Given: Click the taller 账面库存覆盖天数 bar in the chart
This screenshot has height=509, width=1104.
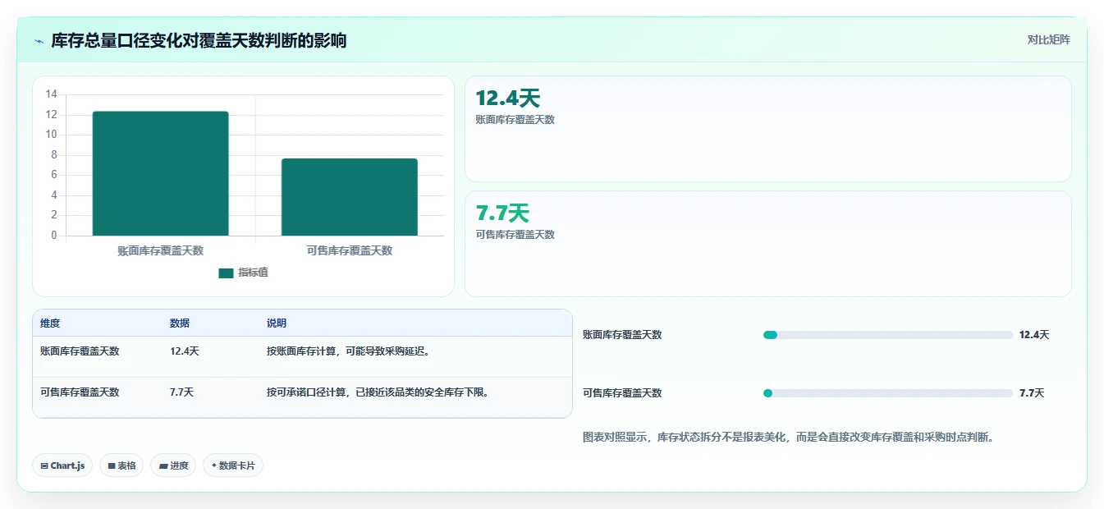Looking at the screenshot, I should click(160, 173).
